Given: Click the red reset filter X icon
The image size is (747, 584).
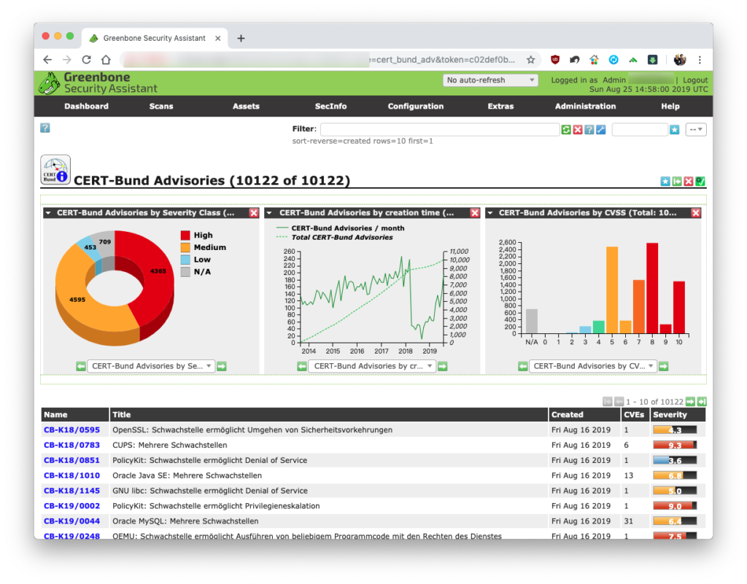Looking at the screenshot, I should tap(578, 130).
